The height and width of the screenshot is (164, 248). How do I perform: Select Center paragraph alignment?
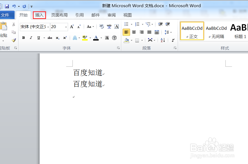[134, 32]
